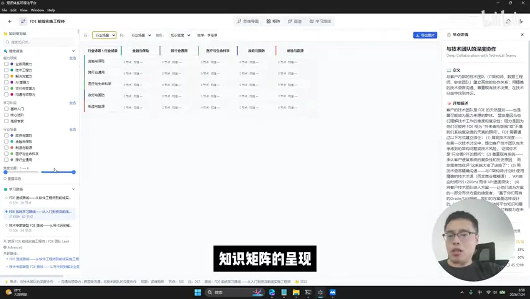Screen dimensions: 530x299
Task: Click the 制造与能源 column header
Action: pos(295,51)
